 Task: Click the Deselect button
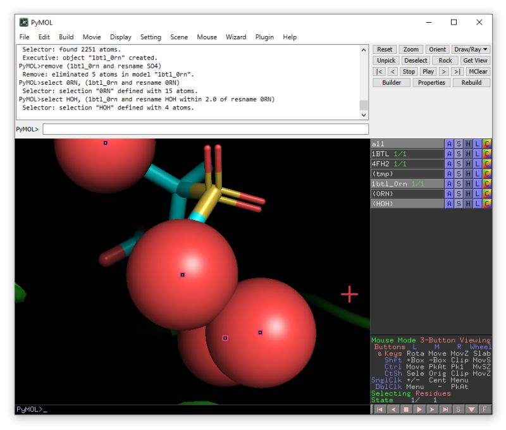tap(416, 60)
